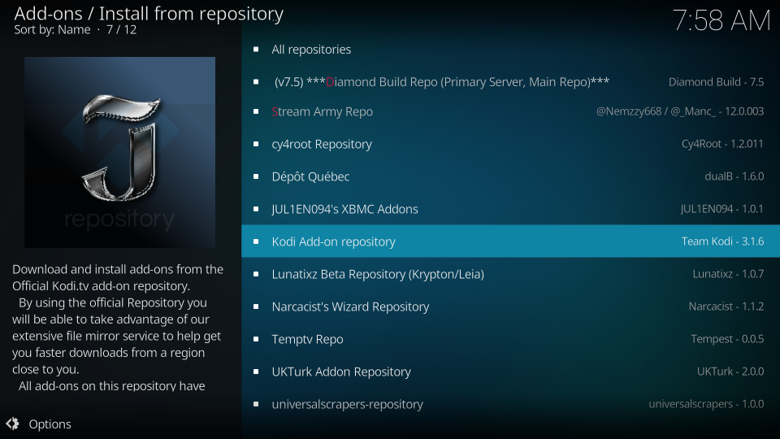Click the J repository thumbnail image
The height and width of the screenshot is (439, 780).
[x=119, y=152]
